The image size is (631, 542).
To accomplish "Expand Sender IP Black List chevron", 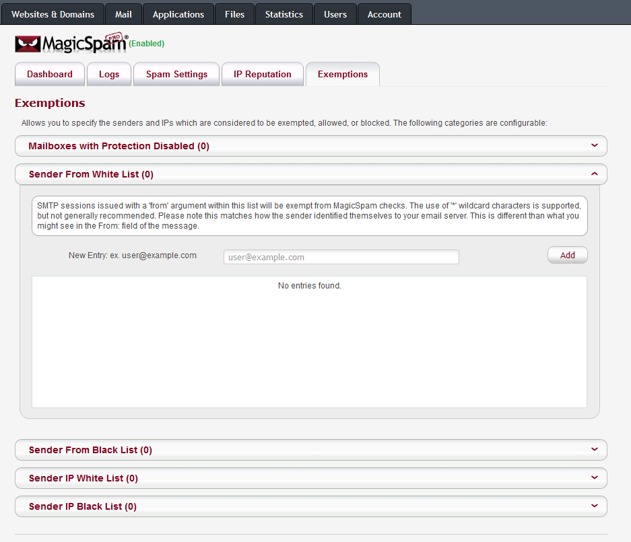I will (595, 506).
